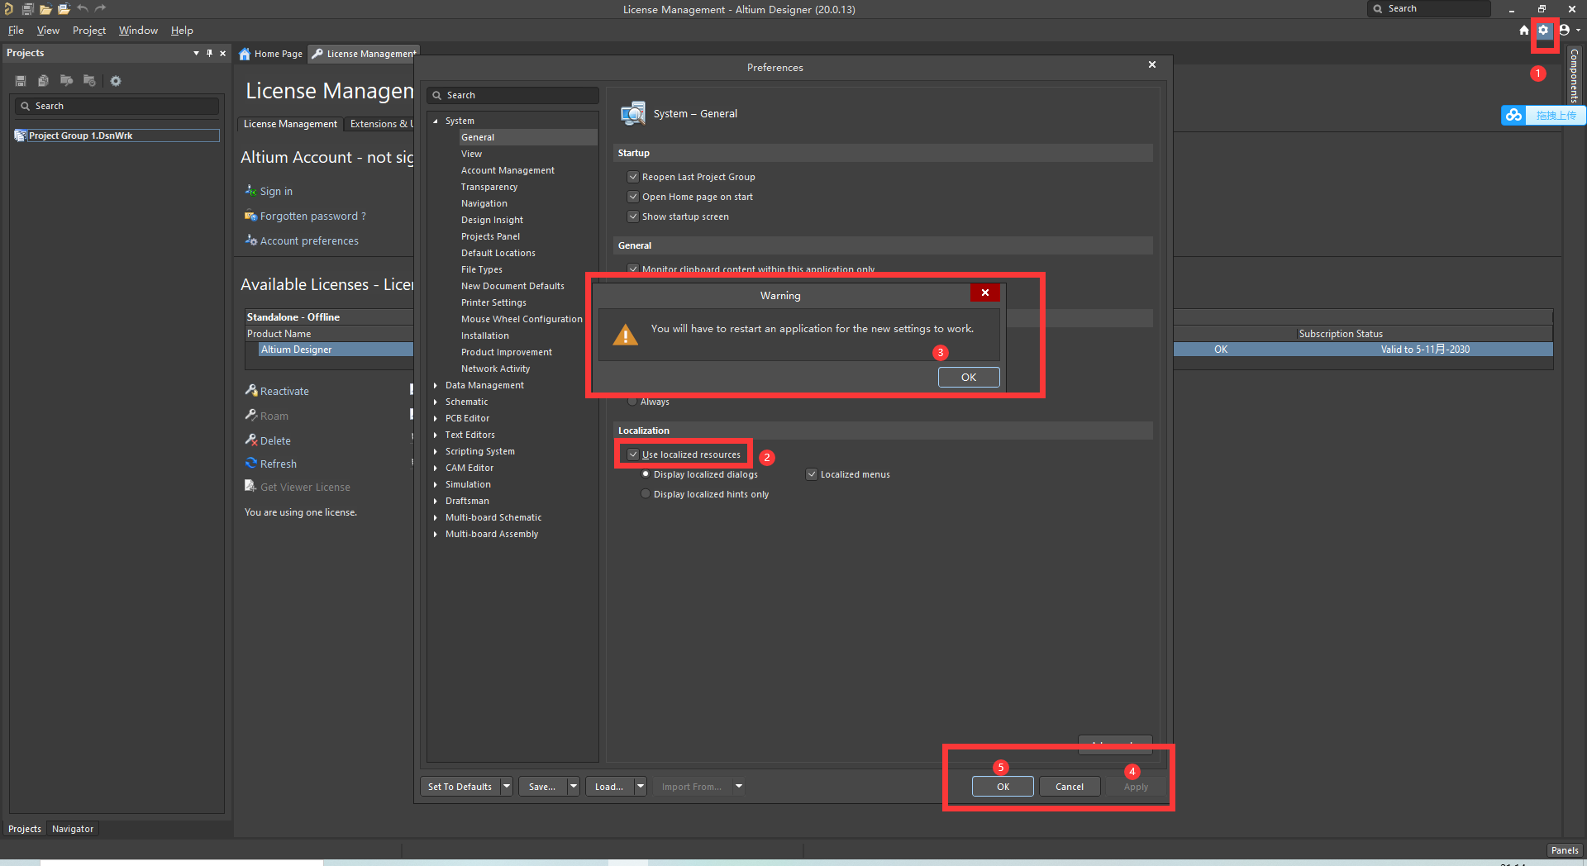
Task: Click Account preferences link
Action: (309, 241)
